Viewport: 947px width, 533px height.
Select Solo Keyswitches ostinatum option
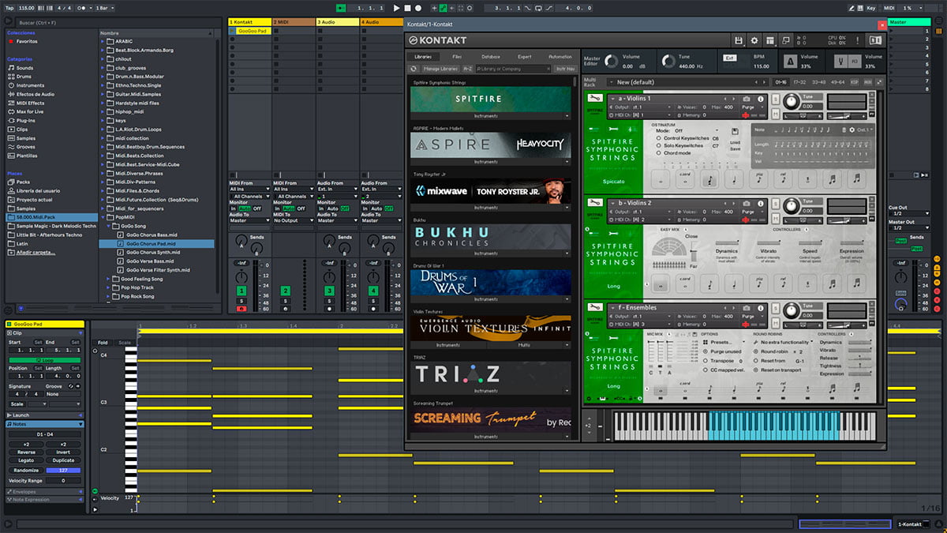(x=679, y=145)
